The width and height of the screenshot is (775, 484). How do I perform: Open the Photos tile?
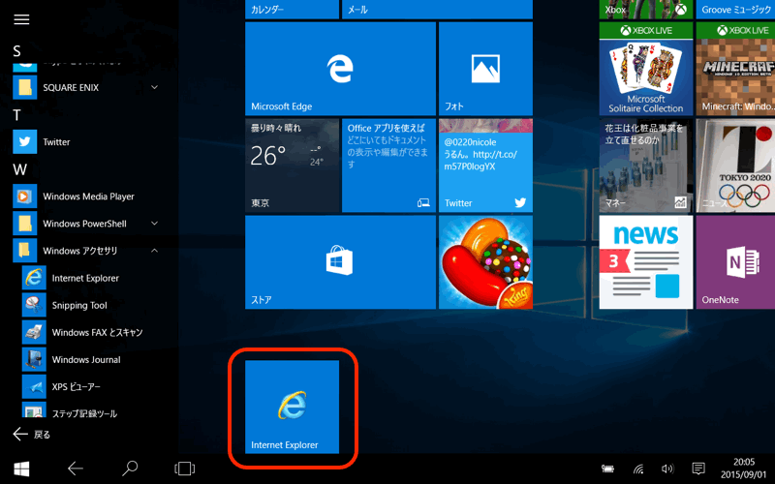484,68
